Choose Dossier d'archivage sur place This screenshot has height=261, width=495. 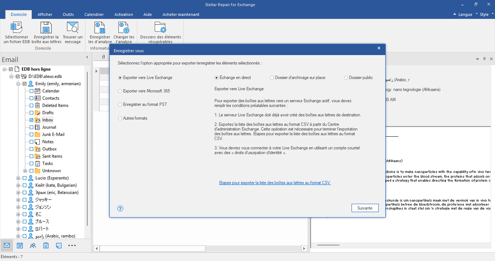298,78
